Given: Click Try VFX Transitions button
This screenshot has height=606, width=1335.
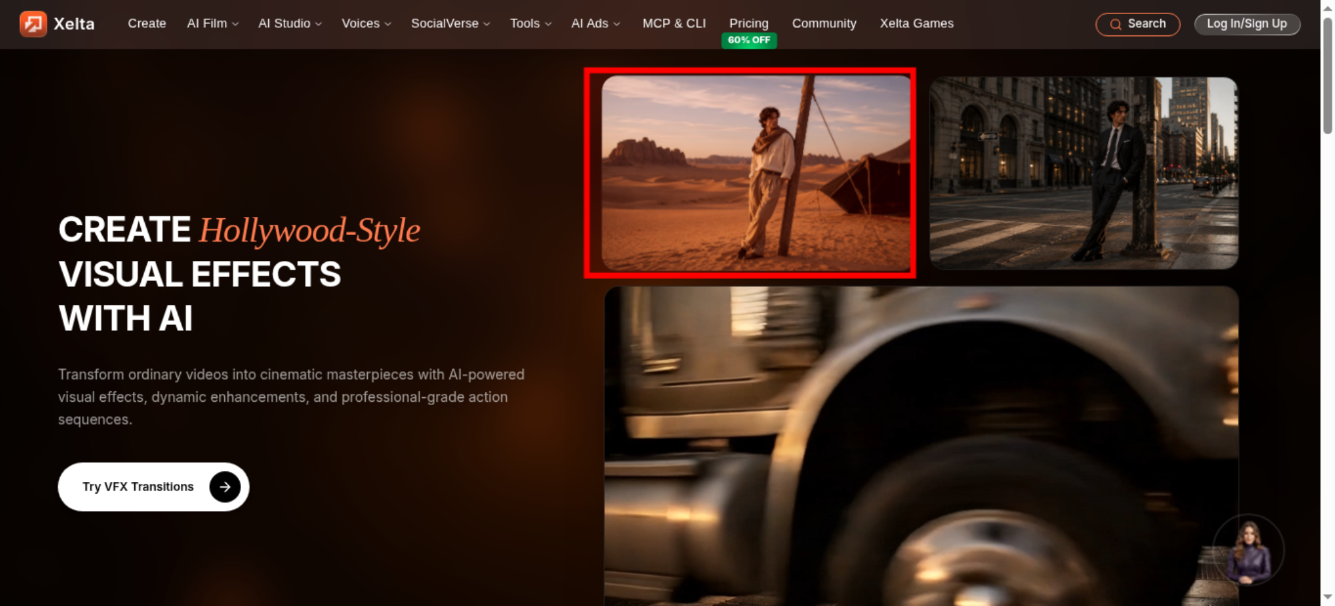Looking at the screenshot, I should pos(154,487).
